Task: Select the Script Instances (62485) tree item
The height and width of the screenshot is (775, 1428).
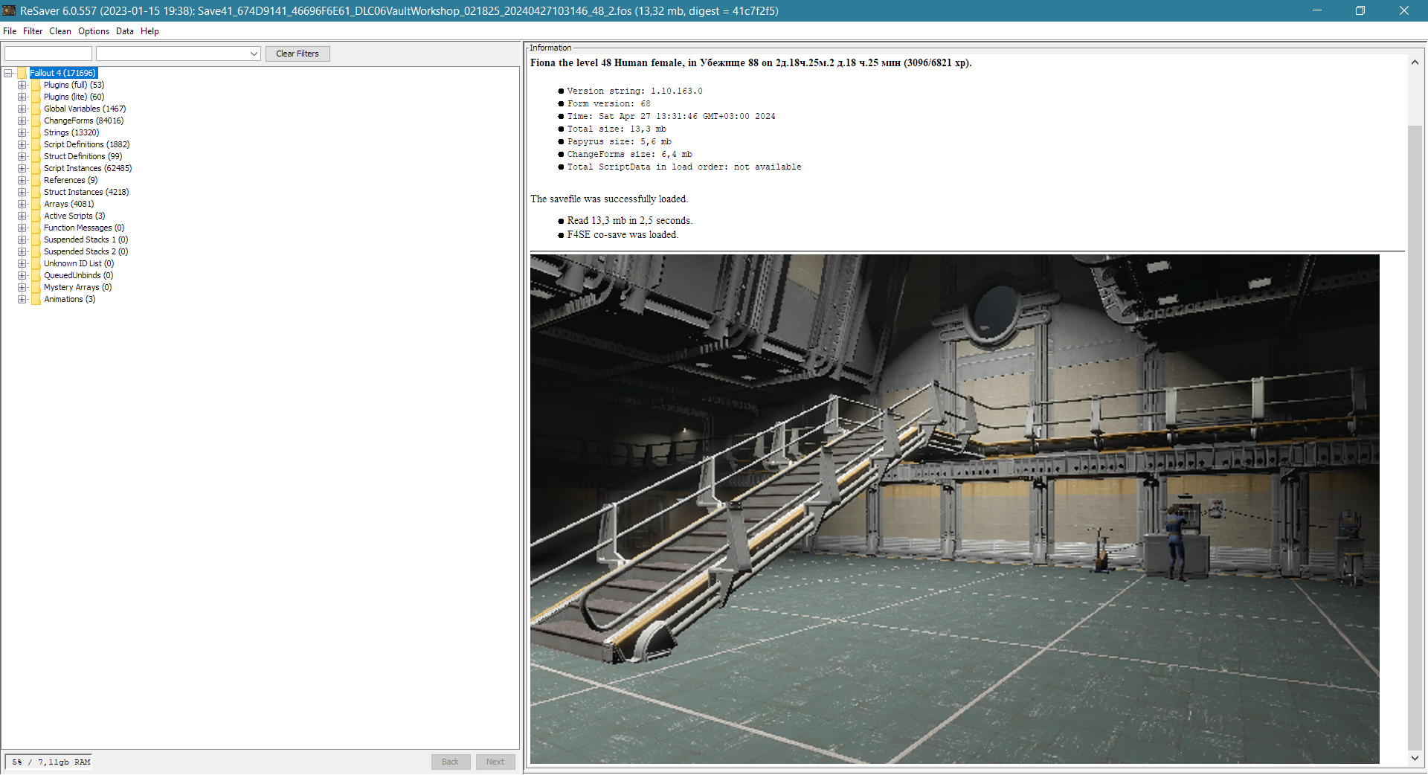Action: coord(88,168)
